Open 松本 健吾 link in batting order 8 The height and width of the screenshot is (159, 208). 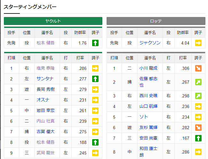tap(45, 142)
